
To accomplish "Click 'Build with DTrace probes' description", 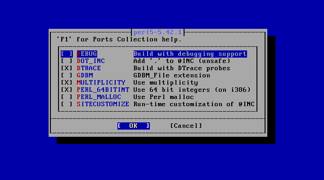I will pos(182,68).
